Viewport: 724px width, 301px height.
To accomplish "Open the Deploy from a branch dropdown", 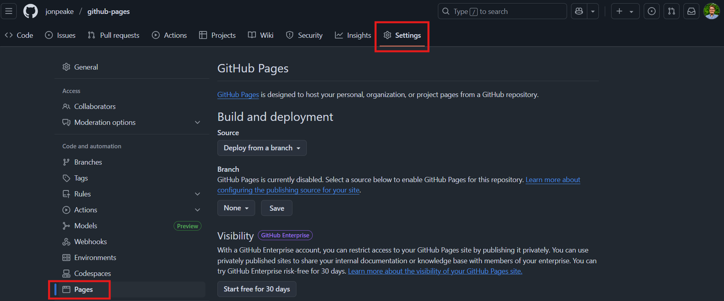I will coord(262,148).
